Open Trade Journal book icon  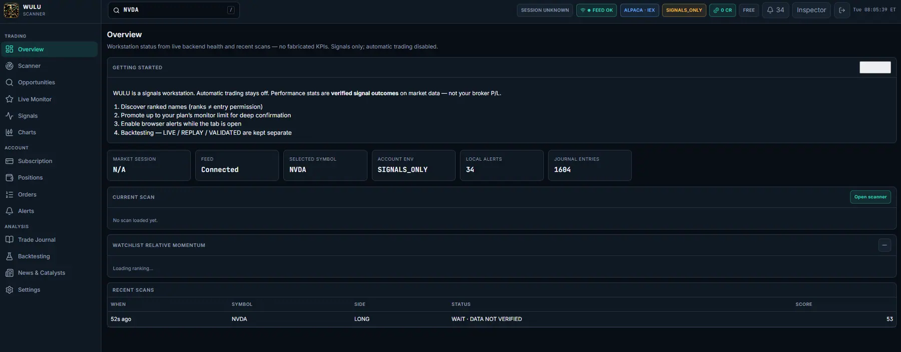(x=9, y=239)
